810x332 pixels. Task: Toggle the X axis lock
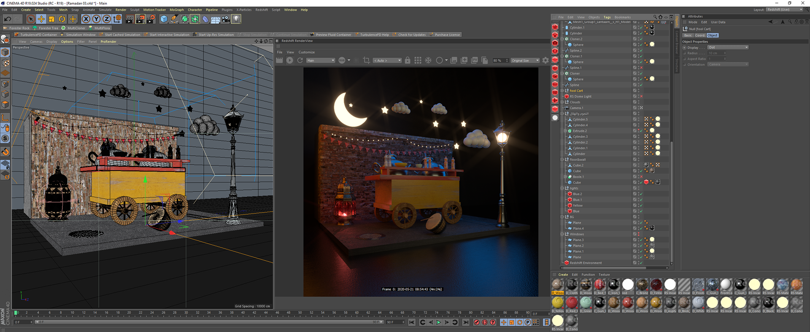(x=86, y=19)
